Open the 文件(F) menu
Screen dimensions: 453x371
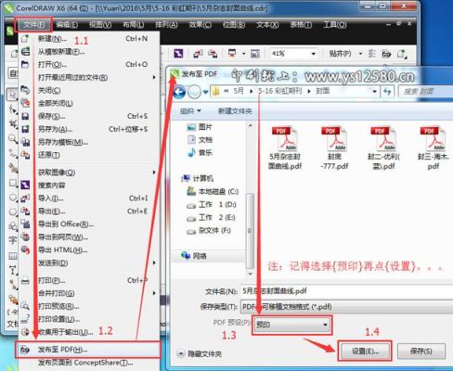(x=34, y=25)
